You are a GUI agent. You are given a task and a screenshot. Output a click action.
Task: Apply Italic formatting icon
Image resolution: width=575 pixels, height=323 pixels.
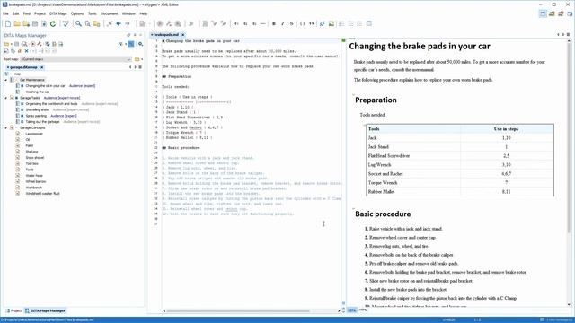(283, 24)
